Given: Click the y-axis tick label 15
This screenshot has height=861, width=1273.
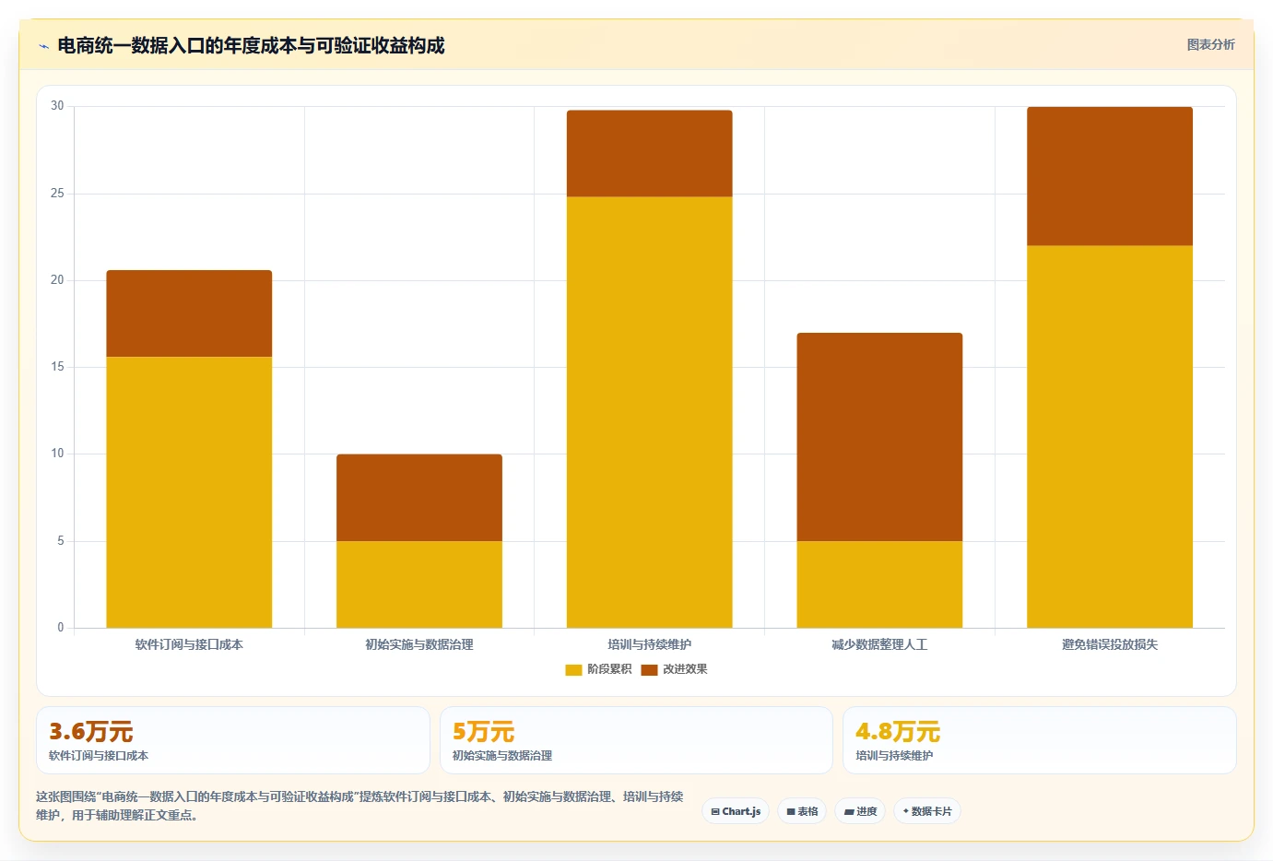Looking at the screenshot, I should point(57,367).
